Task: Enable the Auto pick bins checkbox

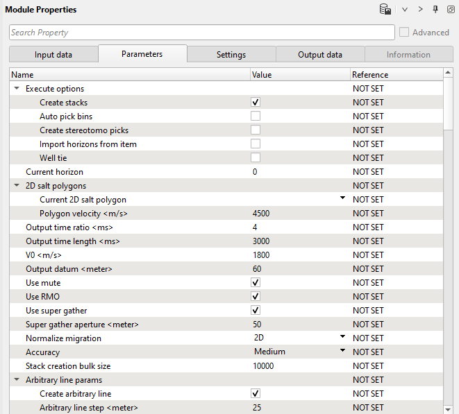Action: (x=256, y=117)
